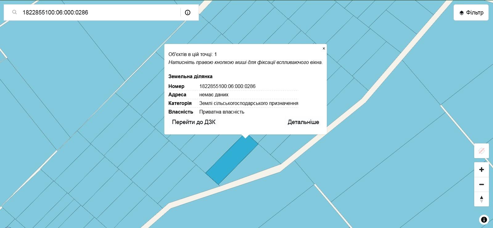493x228 pixels.
Task: Click the Перейти до ДЗК link
Action: pos(194,122)
